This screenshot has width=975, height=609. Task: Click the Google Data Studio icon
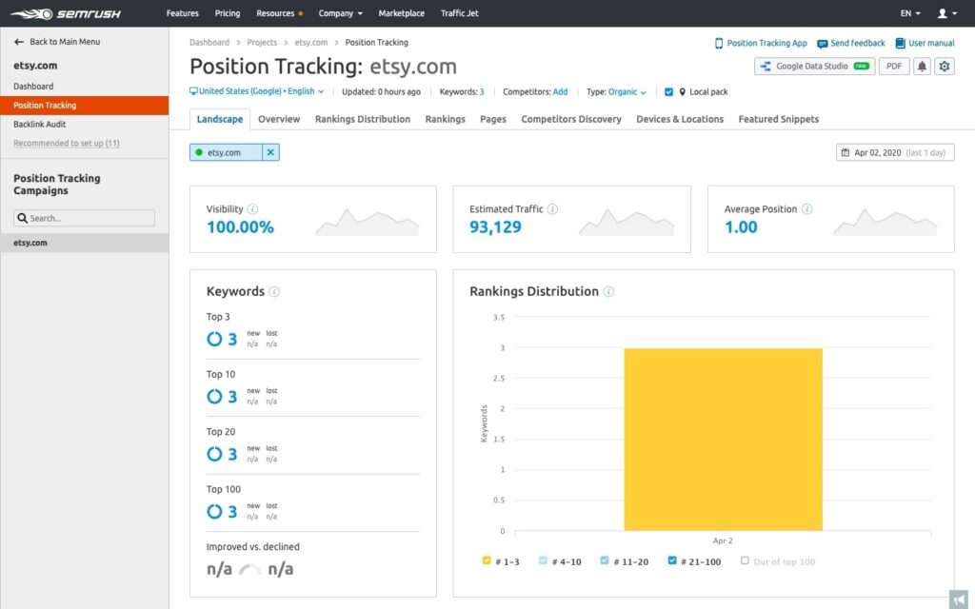(x=766, y=66)
